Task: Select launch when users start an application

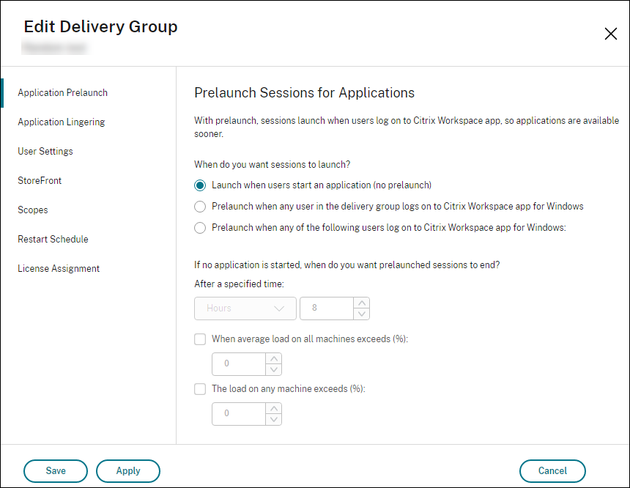Action: [200, 185]
